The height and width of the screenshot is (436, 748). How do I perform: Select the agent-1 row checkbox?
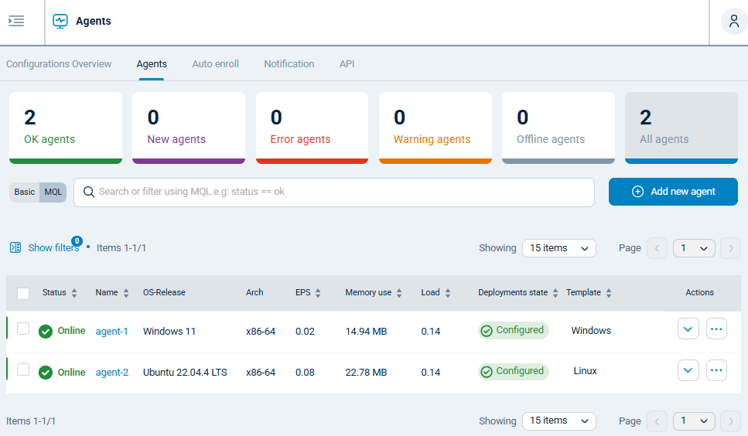pos(23,329)
